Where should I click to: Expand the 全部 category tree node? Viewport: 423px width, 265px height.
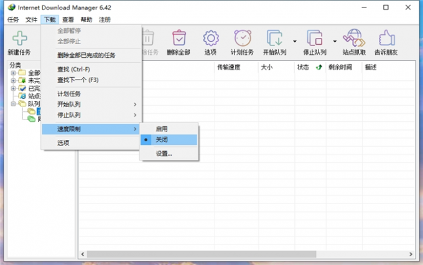click(14, 73)
